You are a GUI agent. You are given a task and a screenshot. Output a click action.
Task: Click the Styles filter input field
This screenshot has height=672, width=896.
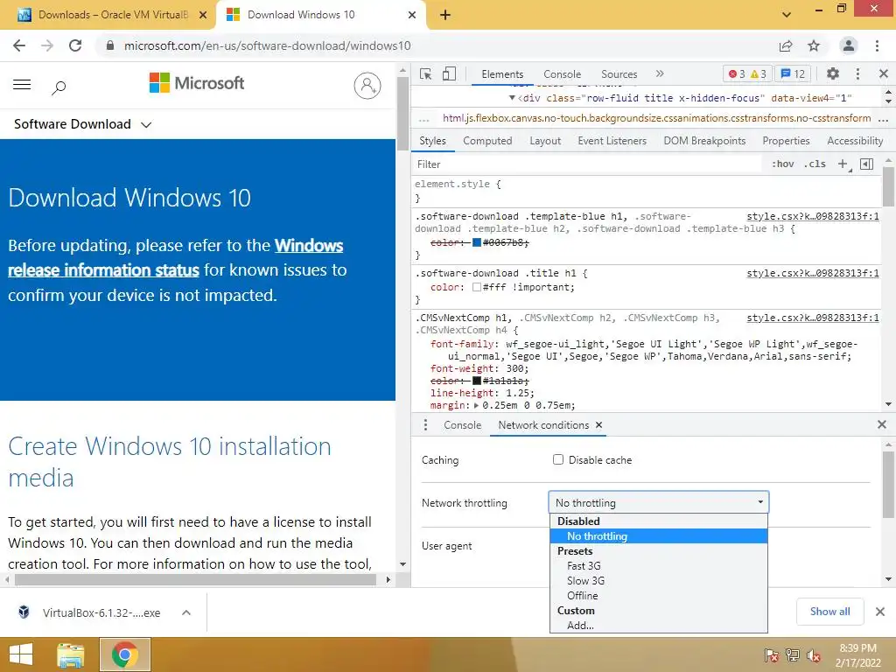click(589, 164)
